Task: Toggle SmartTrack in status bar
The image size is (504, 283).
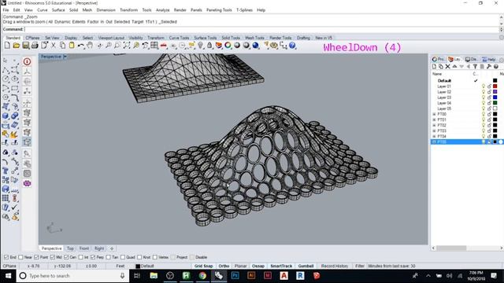Action: pyautogui.click(x=281, y=266)
